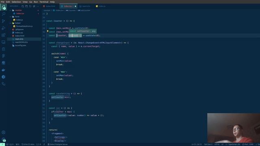Open the Edit menu
260x146 pixels.
8,2
